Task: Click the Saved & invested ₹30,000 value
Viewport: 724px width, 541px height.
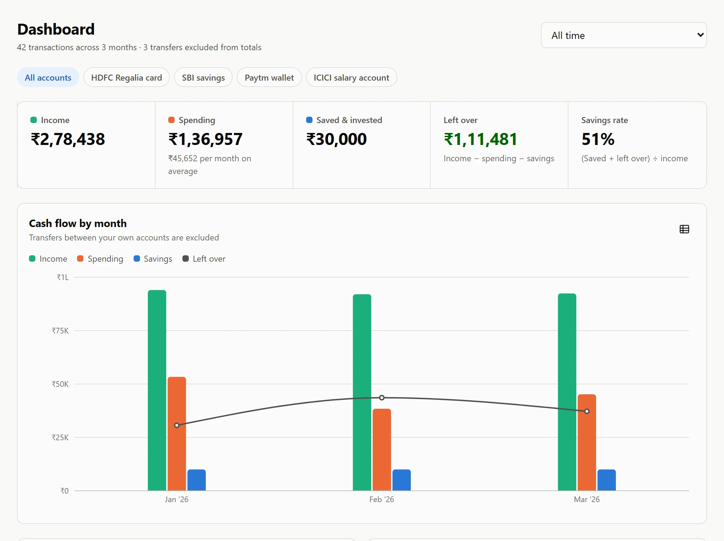Action: pyautogui.click(x=337, y=139)
